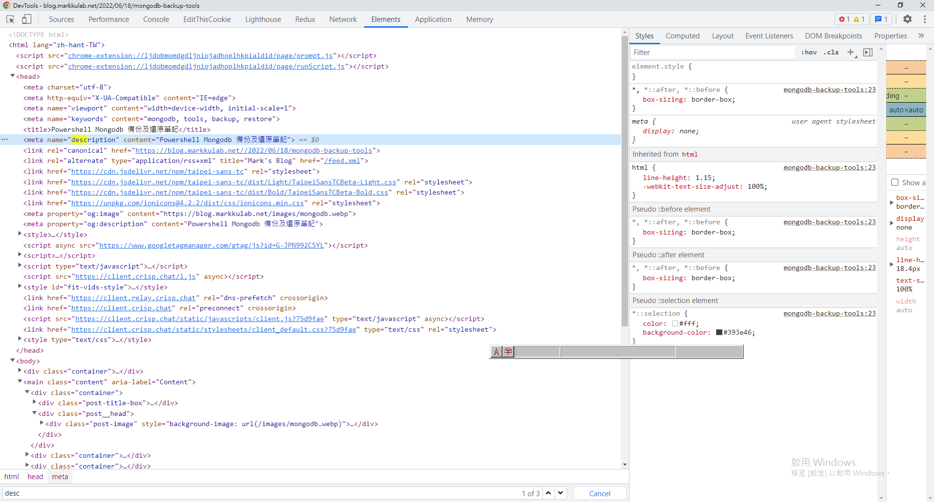This screenshot has height=502, width=934.
Task: Jump to next search result arrow
Action: [561, 493]
